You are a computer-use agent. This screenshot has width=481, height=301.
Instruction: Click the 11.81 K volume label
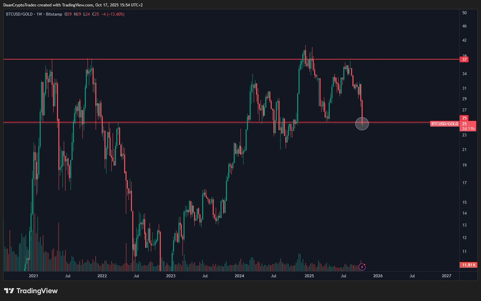click(x=469, y=265)
